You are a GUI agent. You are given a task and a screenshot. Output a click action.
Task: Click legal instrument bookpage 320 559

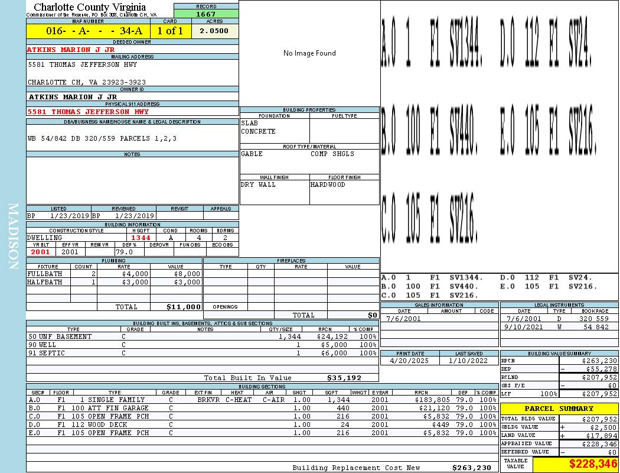click(x=594, y=318)
